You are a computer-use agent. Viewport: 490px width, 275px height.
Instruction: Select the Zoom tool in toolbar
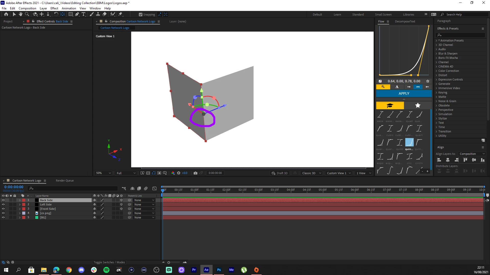(x=27, y=14)
